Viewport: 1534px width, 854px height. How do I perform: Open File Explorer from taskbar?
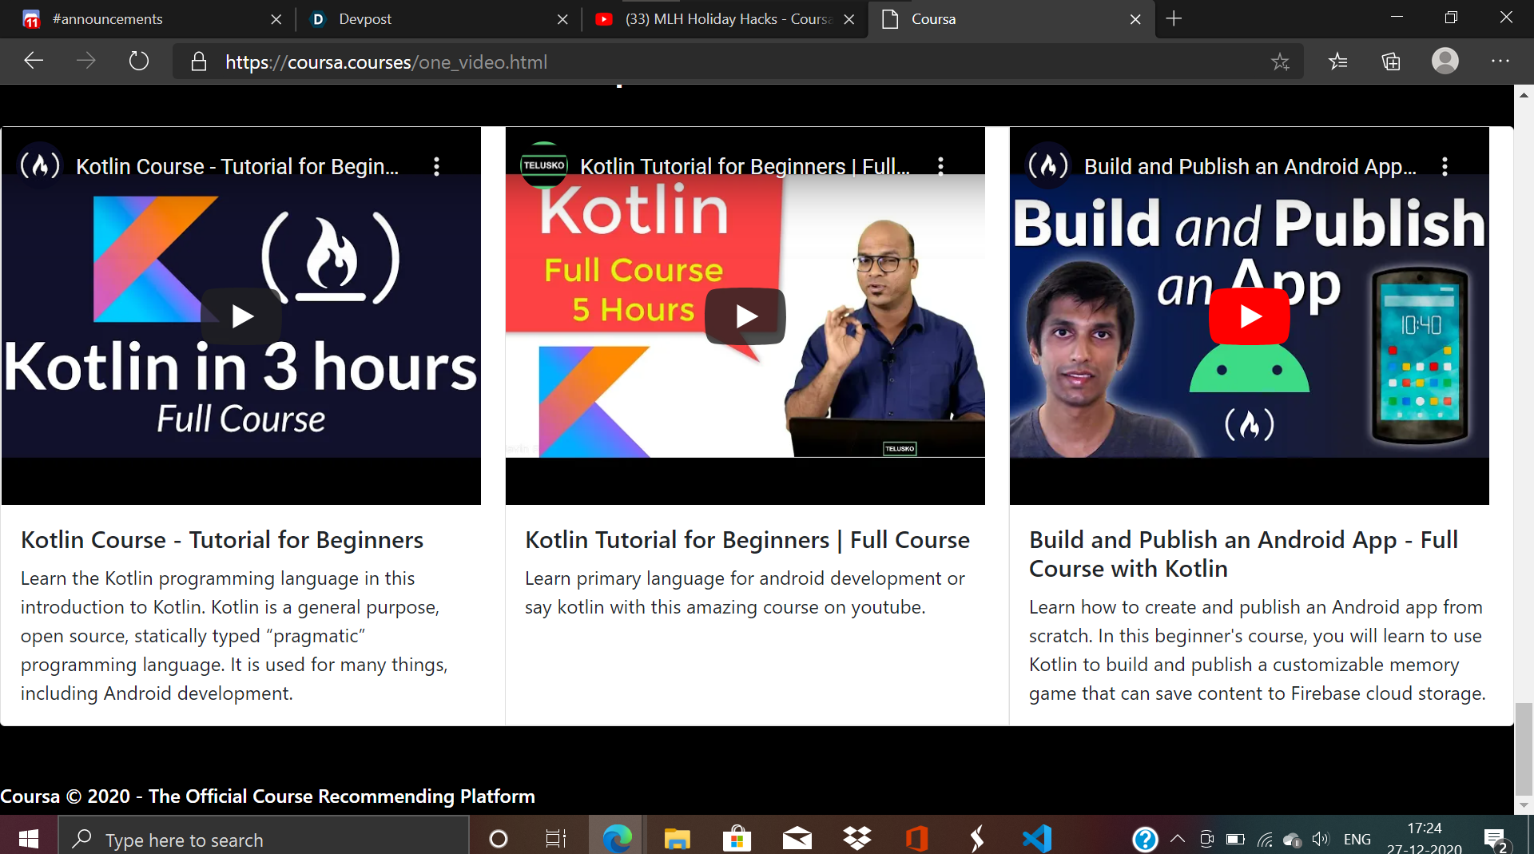point(677,839)
